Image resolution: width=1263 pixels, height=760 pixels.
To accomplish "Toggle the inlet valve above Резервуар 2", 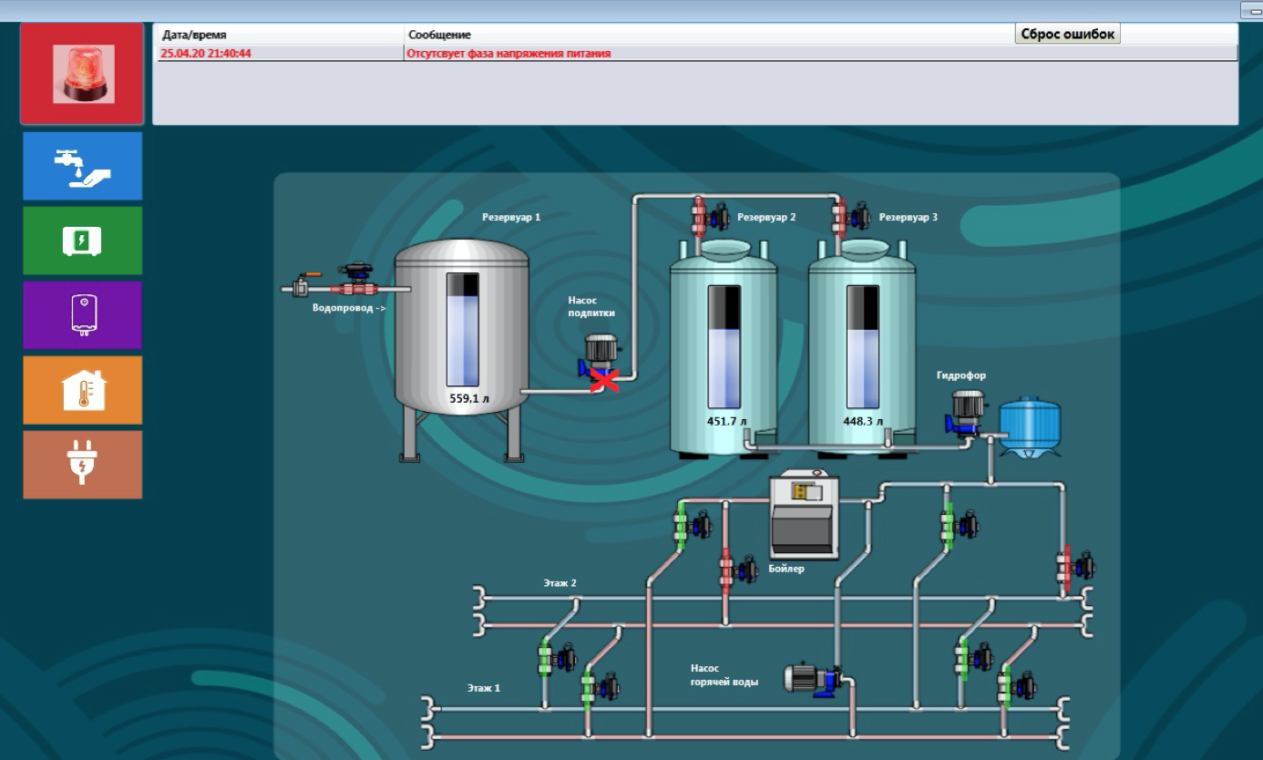I will [709, 217].
